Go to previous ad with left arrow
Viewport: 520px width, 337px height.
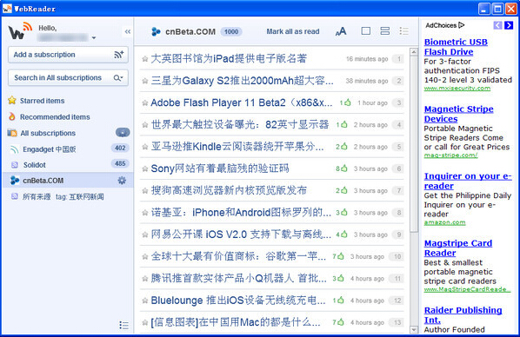[497, 25]
